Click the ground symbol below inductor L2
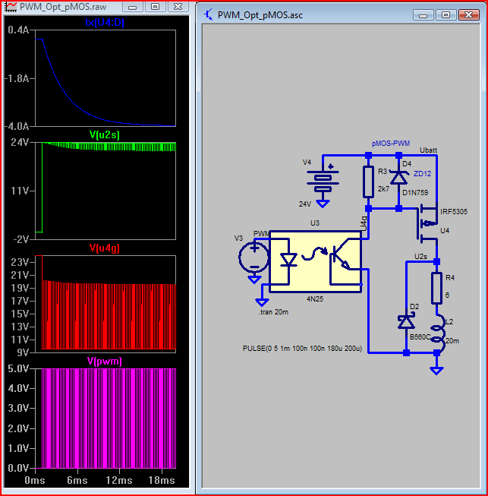Viewport: 488px width, 496px height. click(x=436, y=371)
